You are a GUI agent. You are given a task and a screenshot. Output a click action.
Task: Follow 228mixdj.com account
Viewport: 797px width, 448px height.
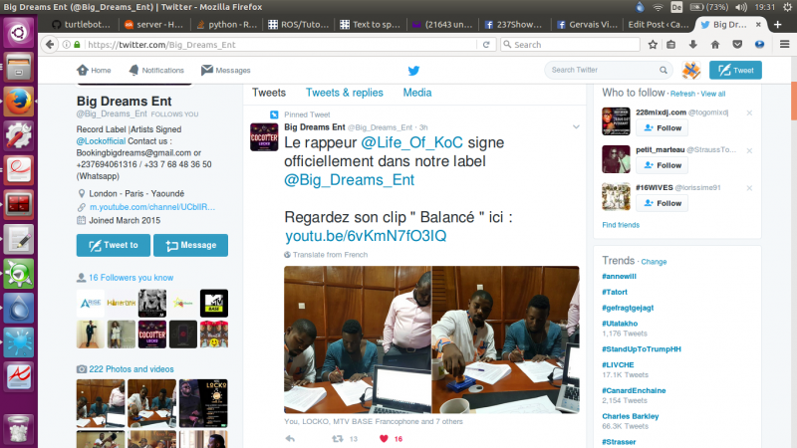[663, 128]
